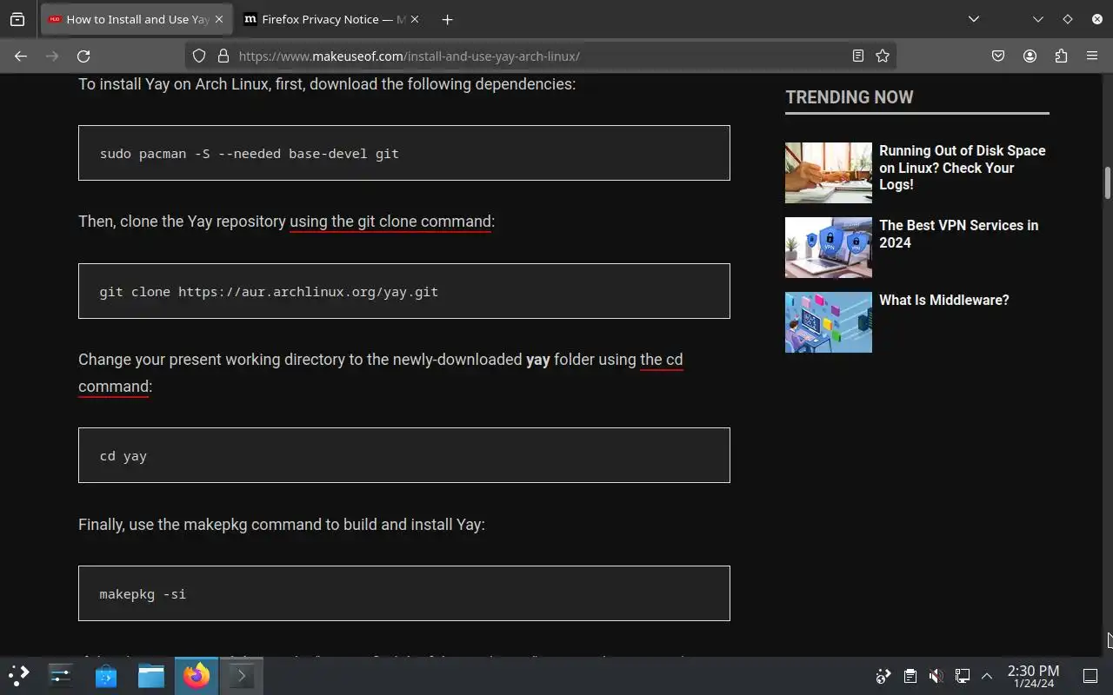Open clipboard tray icon
1113x695 pixels.
(910, 676)
